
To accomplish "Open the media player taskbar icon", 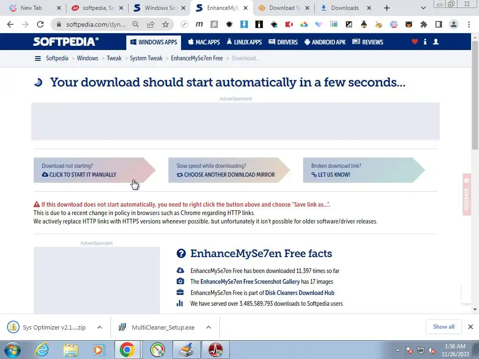I will 99,350.
